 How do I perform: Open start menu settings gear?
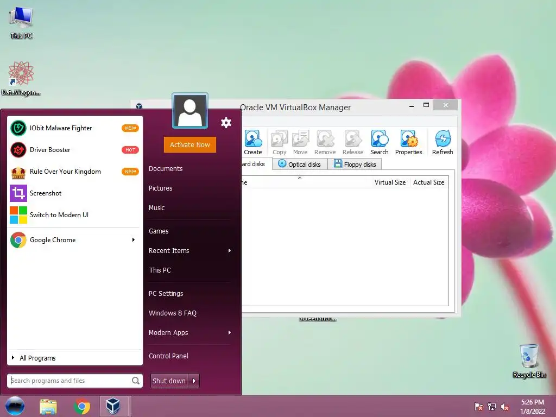coord(226,123)
